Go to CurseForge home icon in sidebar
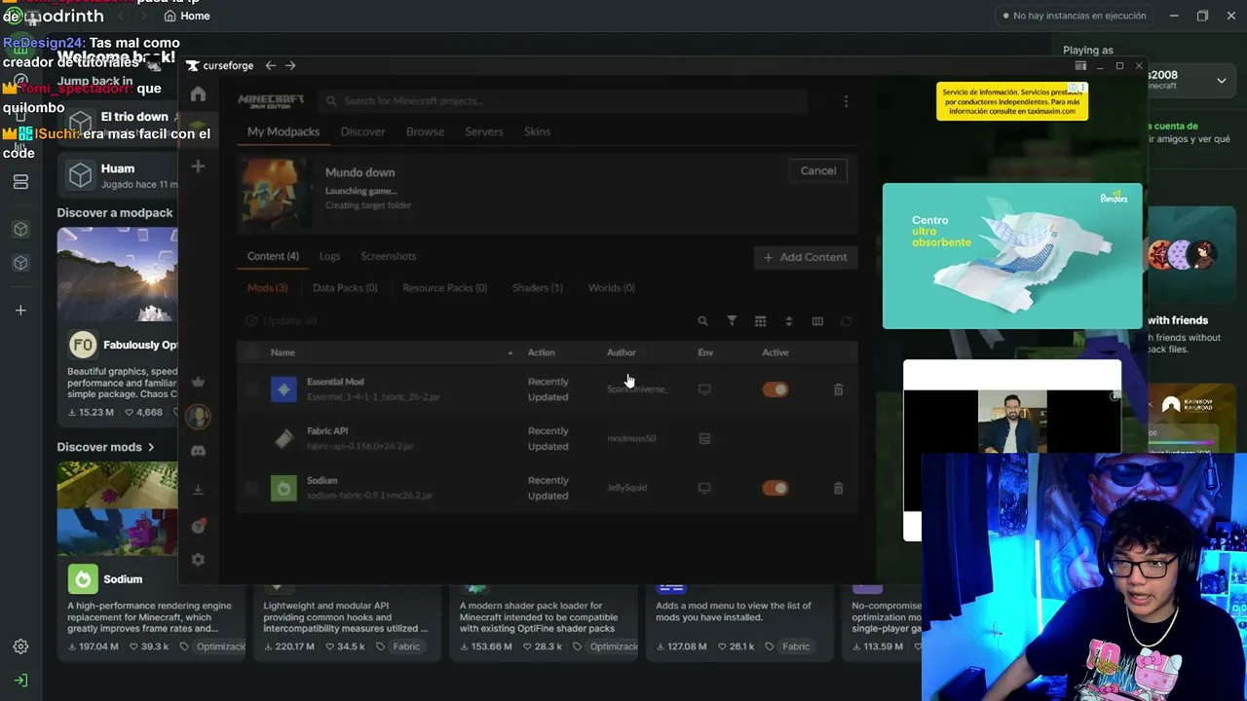1247x701 pixels. coord(198,94)
